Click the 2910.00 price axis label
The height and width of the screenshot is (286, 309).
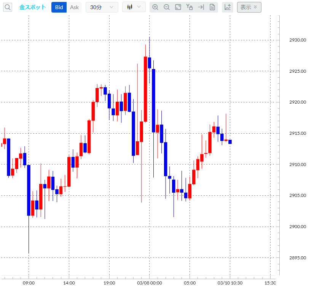click(298, 165)
